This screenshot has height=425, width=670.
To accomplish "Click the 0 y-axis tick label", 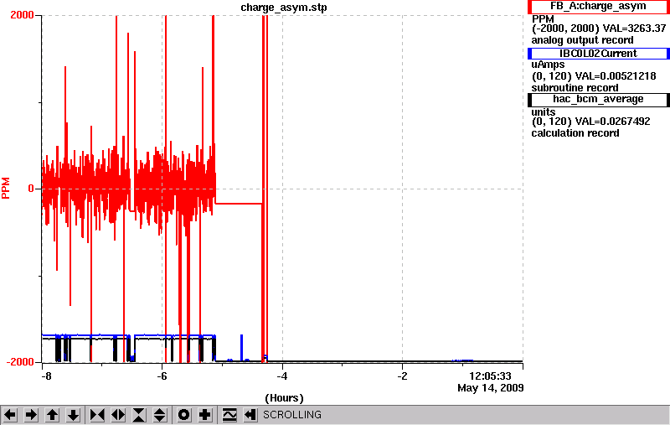I will 31,189.
